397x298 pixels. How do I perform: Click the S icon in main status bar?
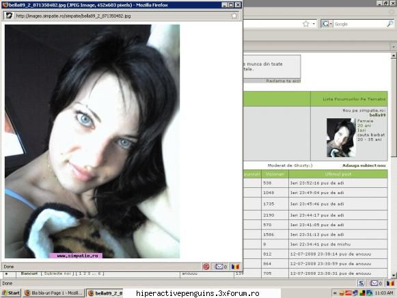[x=361, y=283]
